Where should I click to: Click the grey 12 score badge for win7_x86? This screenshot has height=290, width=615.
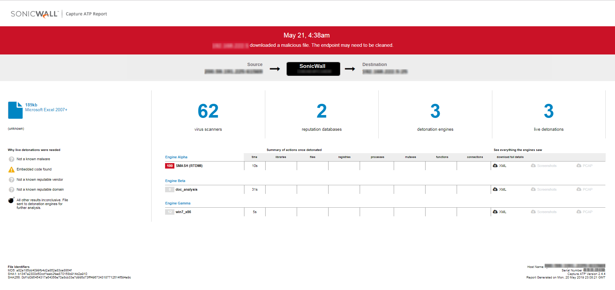[x=170, y=212]
